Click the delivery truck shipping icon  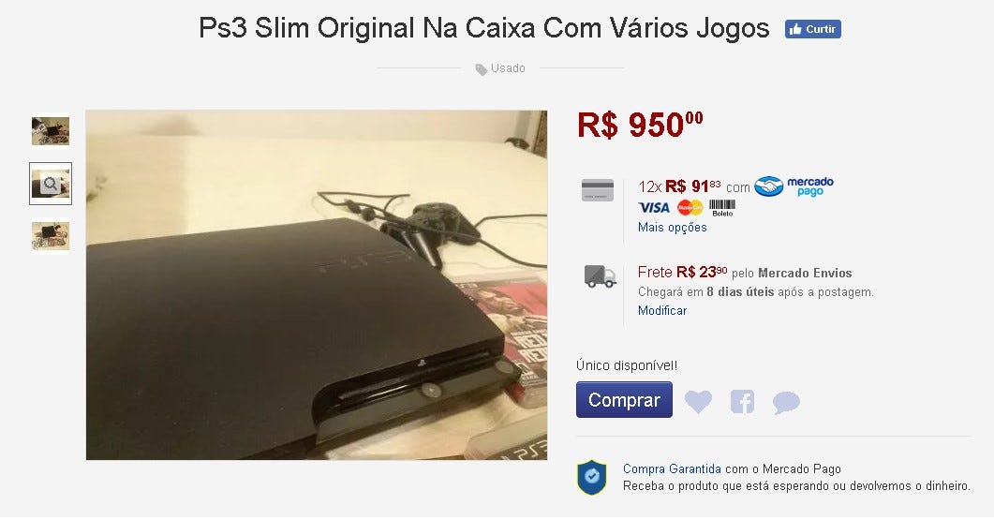coord(600,276)
